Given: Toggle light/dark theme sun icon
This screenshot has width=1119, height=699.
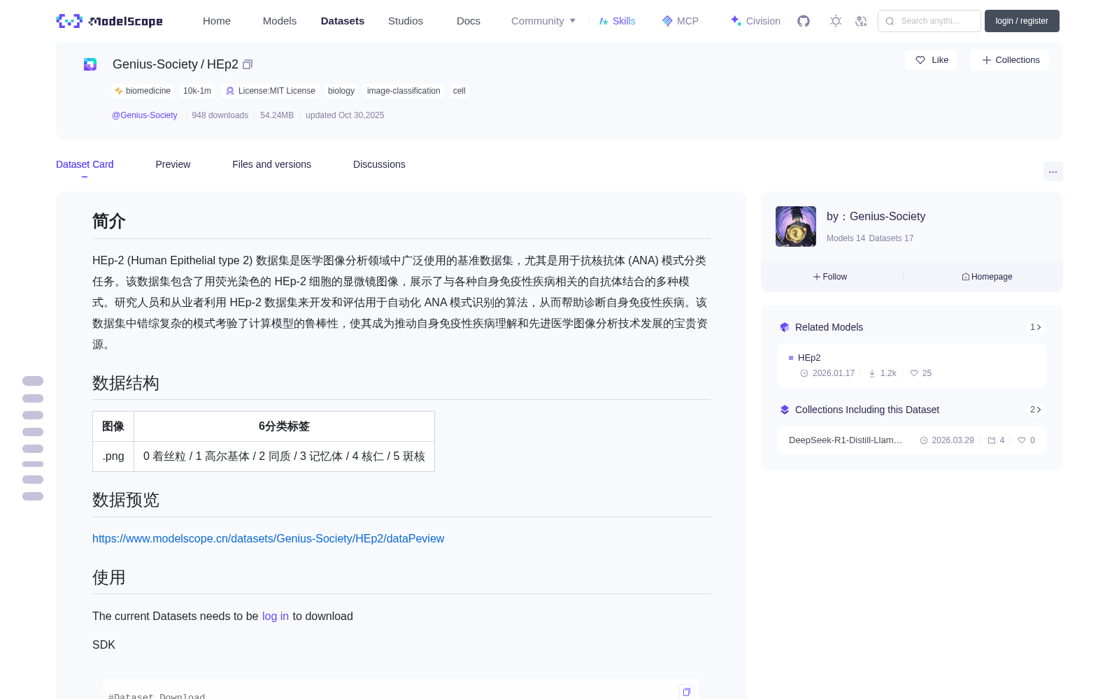Looking at the screenshot, I should 835,21.
